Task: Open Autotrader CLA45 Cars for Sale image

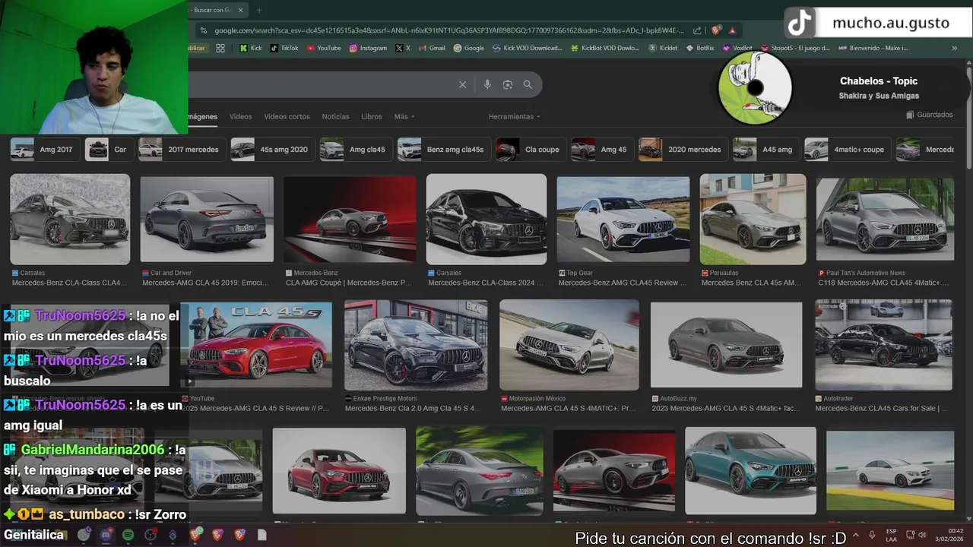Action: click(883, 345)
